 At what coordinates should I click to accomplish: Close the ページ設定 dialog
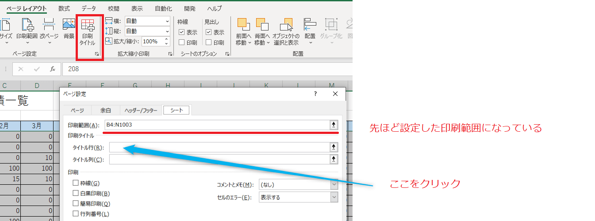335,94
